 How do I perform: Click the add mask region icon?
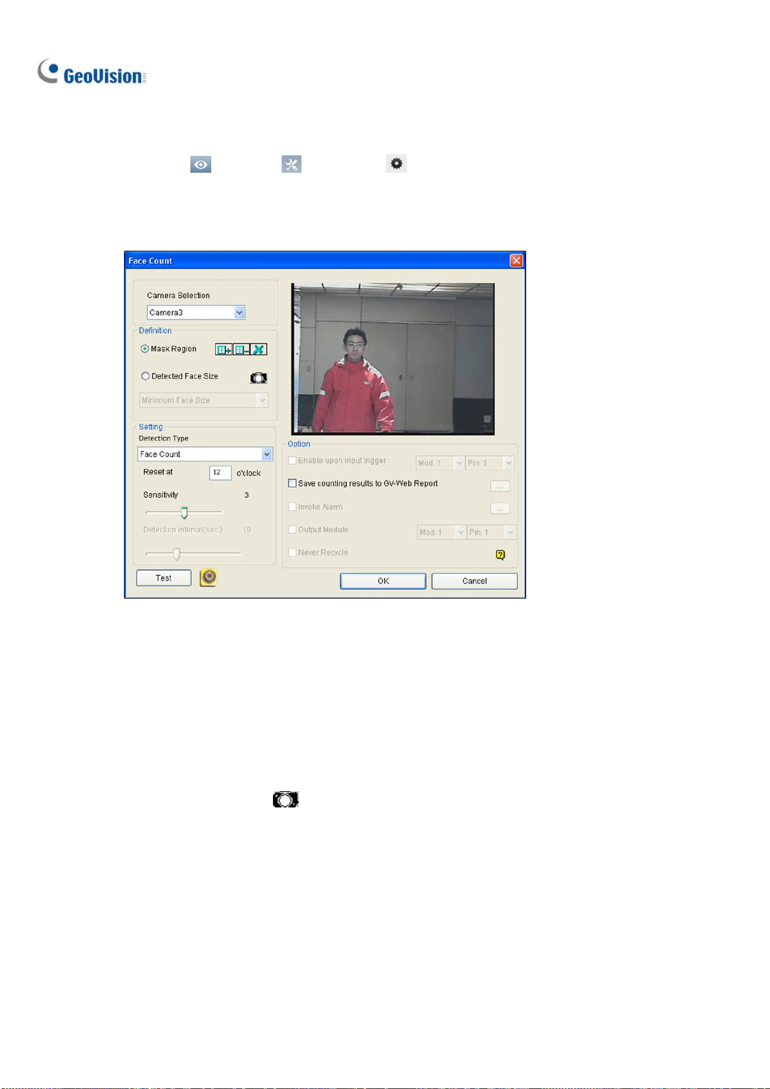(223, 350)
